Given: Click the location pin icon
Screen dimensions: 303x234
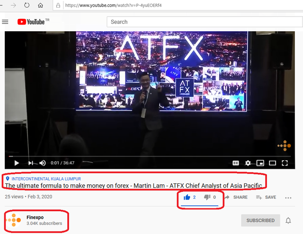Looking at the screenshot, I should (x=8, y=179).
